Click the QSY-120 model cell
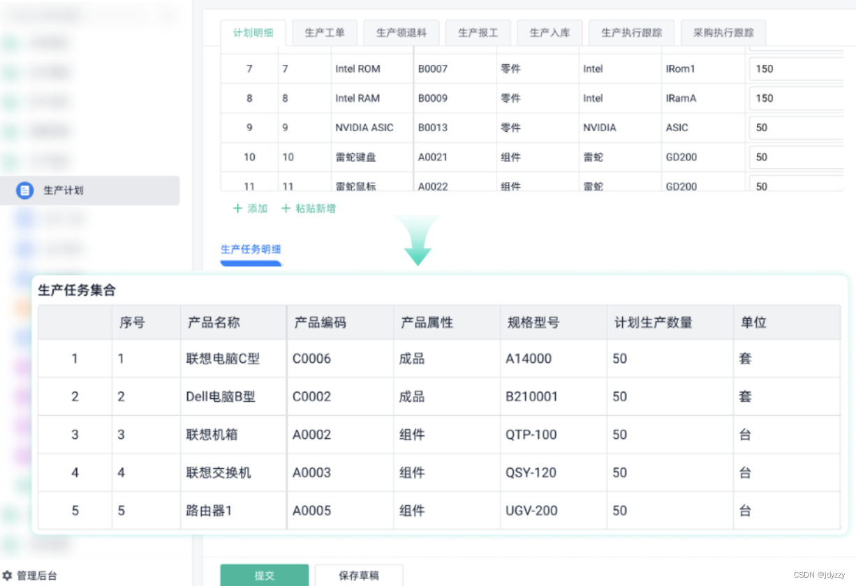 (554, 472)
